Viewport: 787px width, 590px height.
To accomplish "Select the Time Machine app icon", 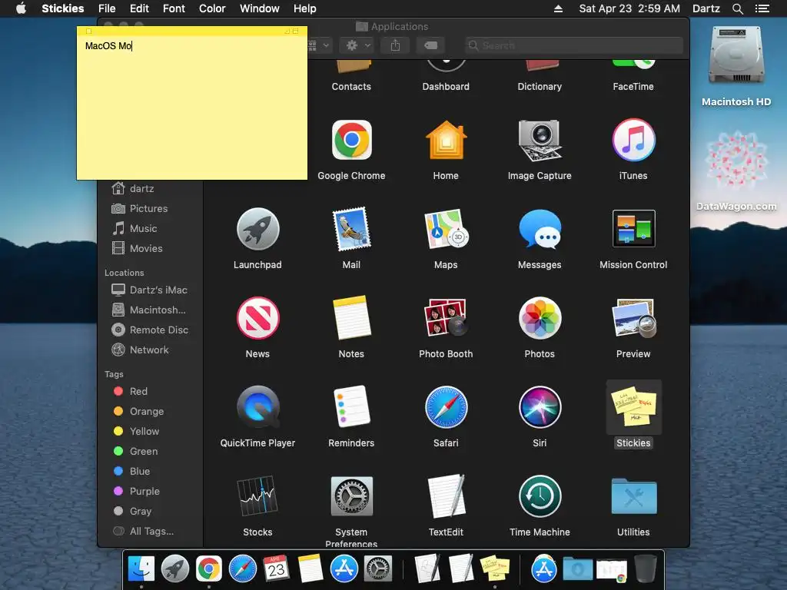I will pos(540,496).
